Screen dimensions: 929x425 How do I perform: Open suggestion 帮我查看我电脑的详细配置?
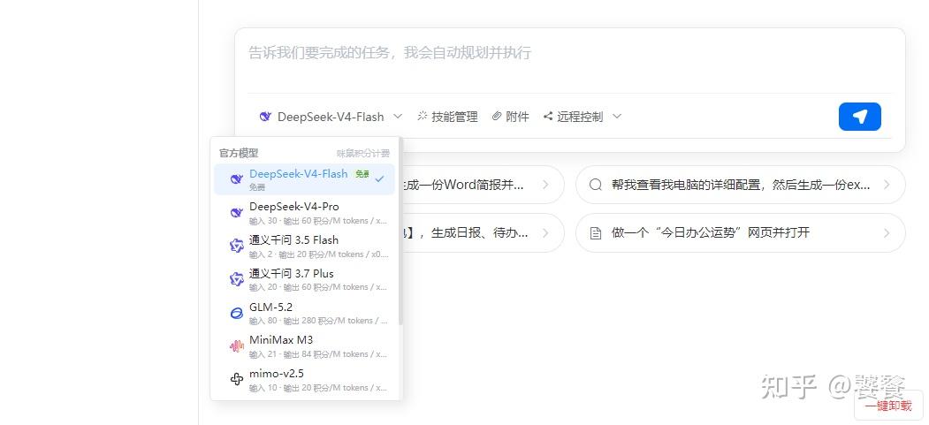pos(741,185)
